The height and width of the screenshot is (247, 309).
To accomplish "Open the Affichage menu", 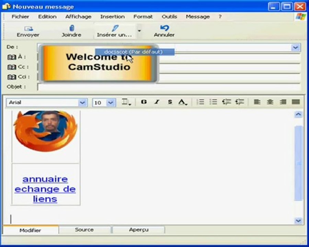I will point(78,17).
